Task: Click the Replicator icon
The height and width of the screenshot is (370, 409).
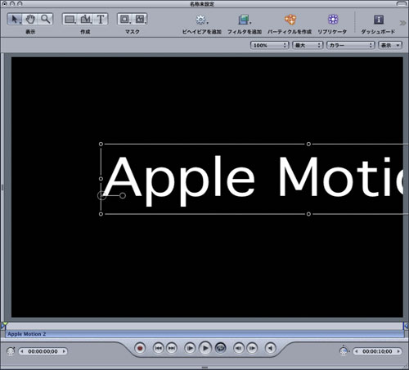Action: pyautogui.click(x=333, y=20)
